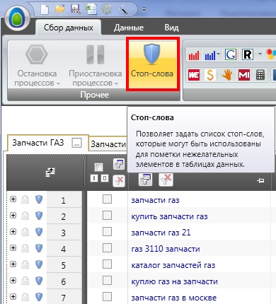This screenshot has width=276, height=304.
Task: Click the 0 unmark button in header
Action: pyautogui.click(x=105, y=178)
